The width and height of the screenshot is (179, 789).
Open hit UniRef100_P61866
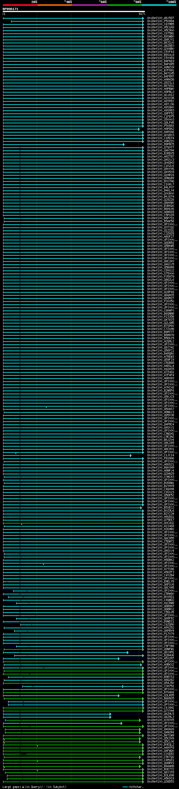(160, 458)
